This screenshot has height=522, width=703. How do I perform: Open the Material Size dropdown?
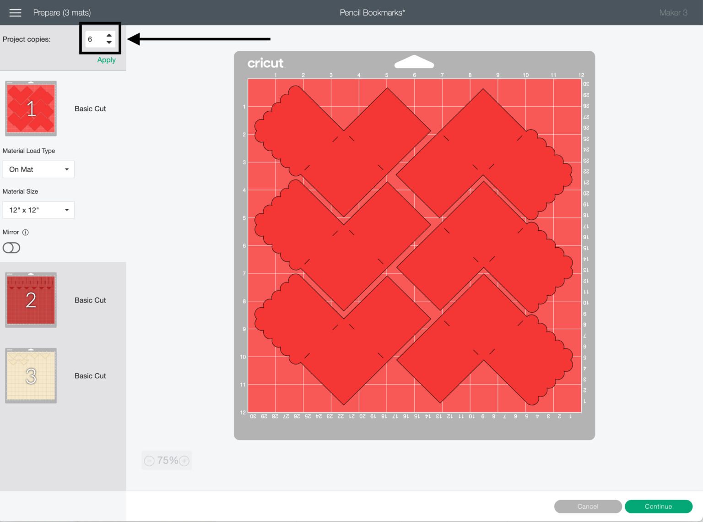38,210
